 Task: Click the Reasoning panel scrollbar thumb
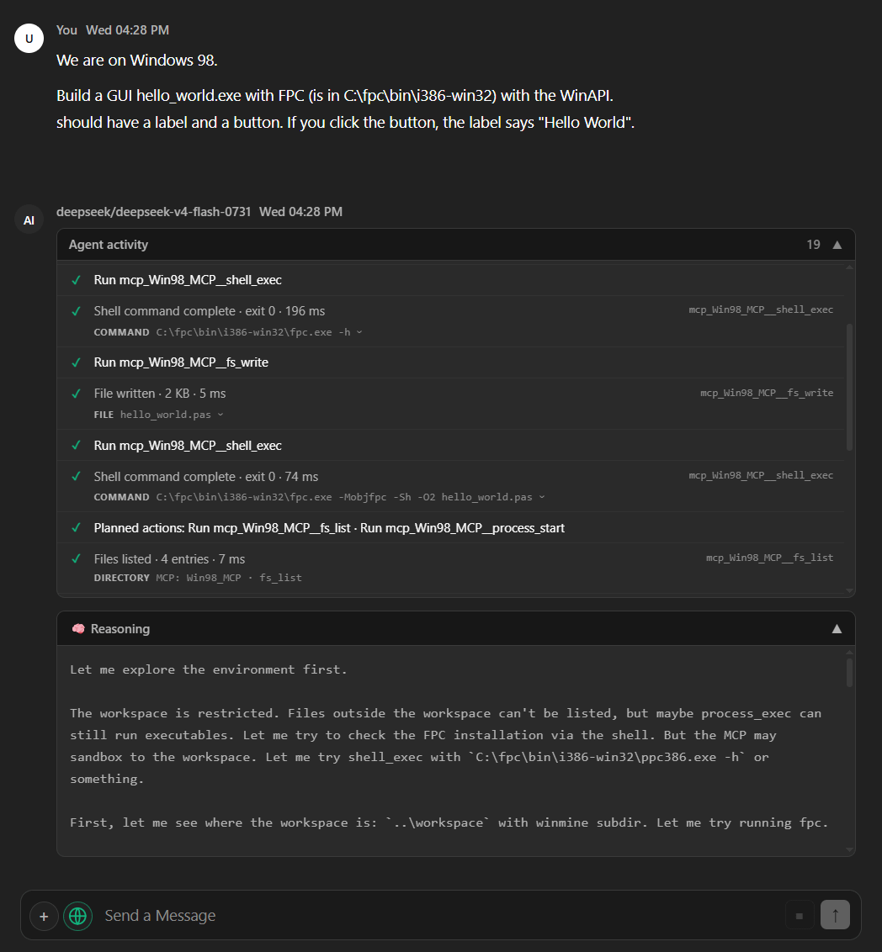(x=849, y=673)
